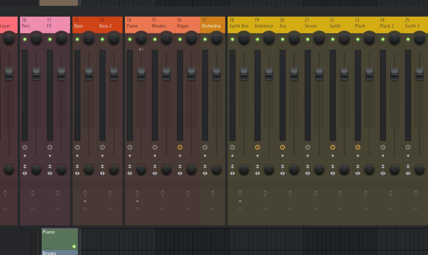Toggle small dot under Bass clock icon
The width and height of the screenshot is (428, 255).
pos(77,156)
